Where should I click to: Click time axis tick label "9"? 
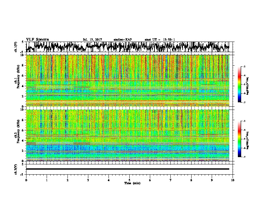pyautogui.click(x=212, y=180)
